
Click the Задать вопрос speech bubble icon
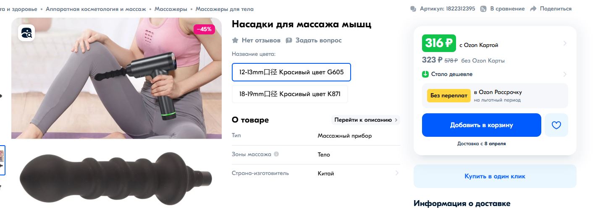(289, 40)
